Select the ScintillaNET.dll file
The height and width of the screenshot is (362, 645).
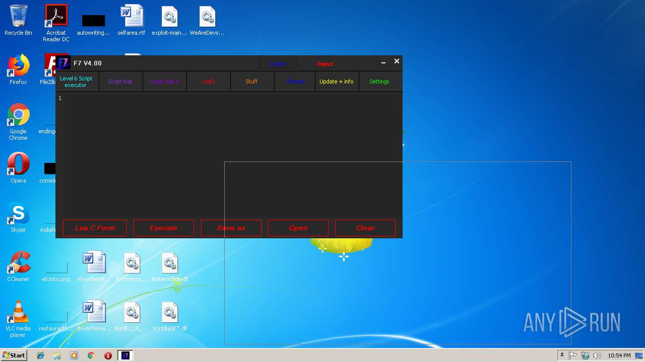170,316
